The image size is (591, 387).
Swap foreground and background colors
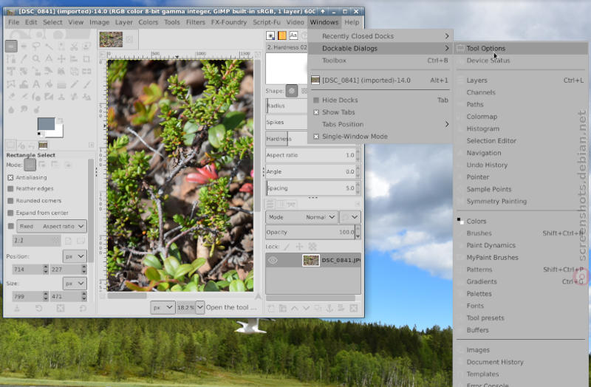pyautogui.click(x=60, y=120)
